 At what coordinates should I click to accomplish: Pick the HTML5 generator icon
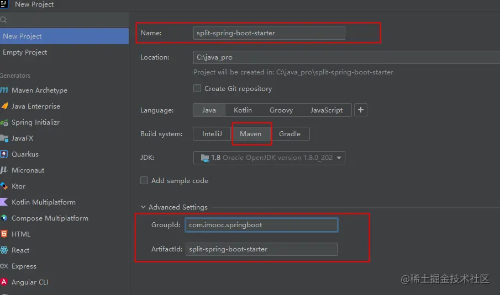coord(4,234)
